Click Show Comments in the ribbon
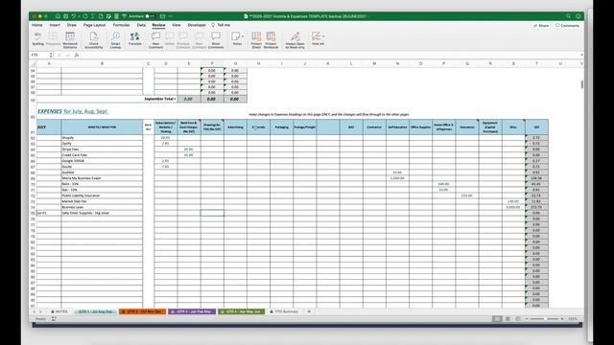614x345 pixels. pos(216,39)
